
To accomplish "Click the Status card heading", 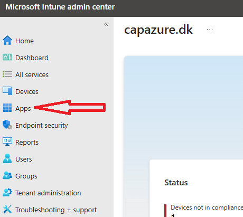I will coord(176,183).
